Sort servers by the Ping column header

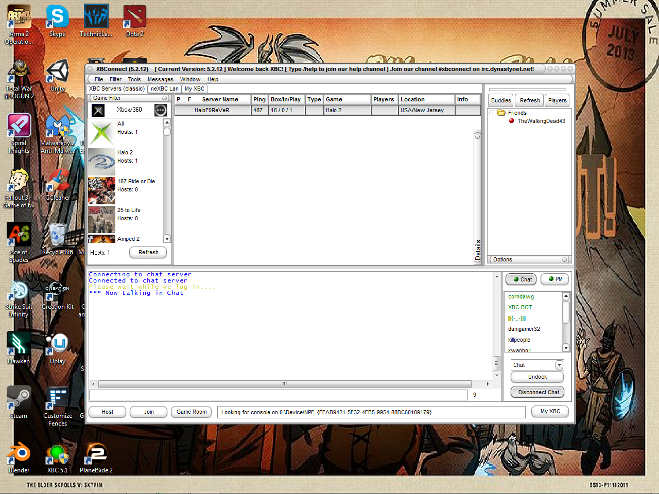pyautogui.click(x=259, y=100)
